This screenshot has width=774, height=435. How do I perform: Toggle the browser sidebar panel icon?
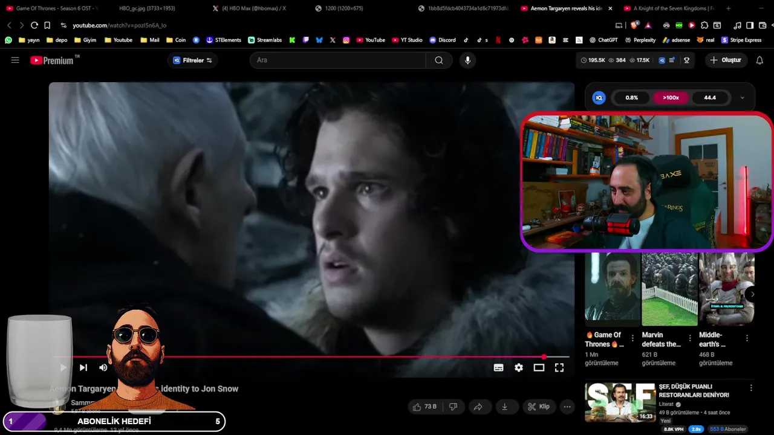750,25
